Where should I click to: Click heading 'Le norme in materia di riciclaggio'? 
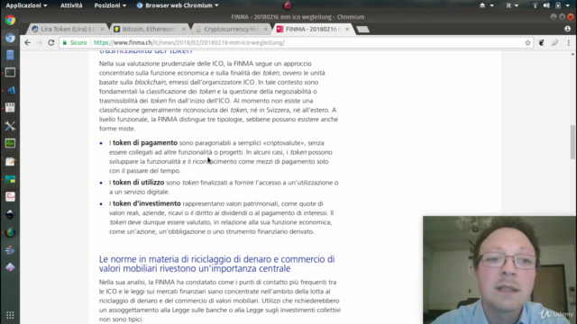[216, 264]
